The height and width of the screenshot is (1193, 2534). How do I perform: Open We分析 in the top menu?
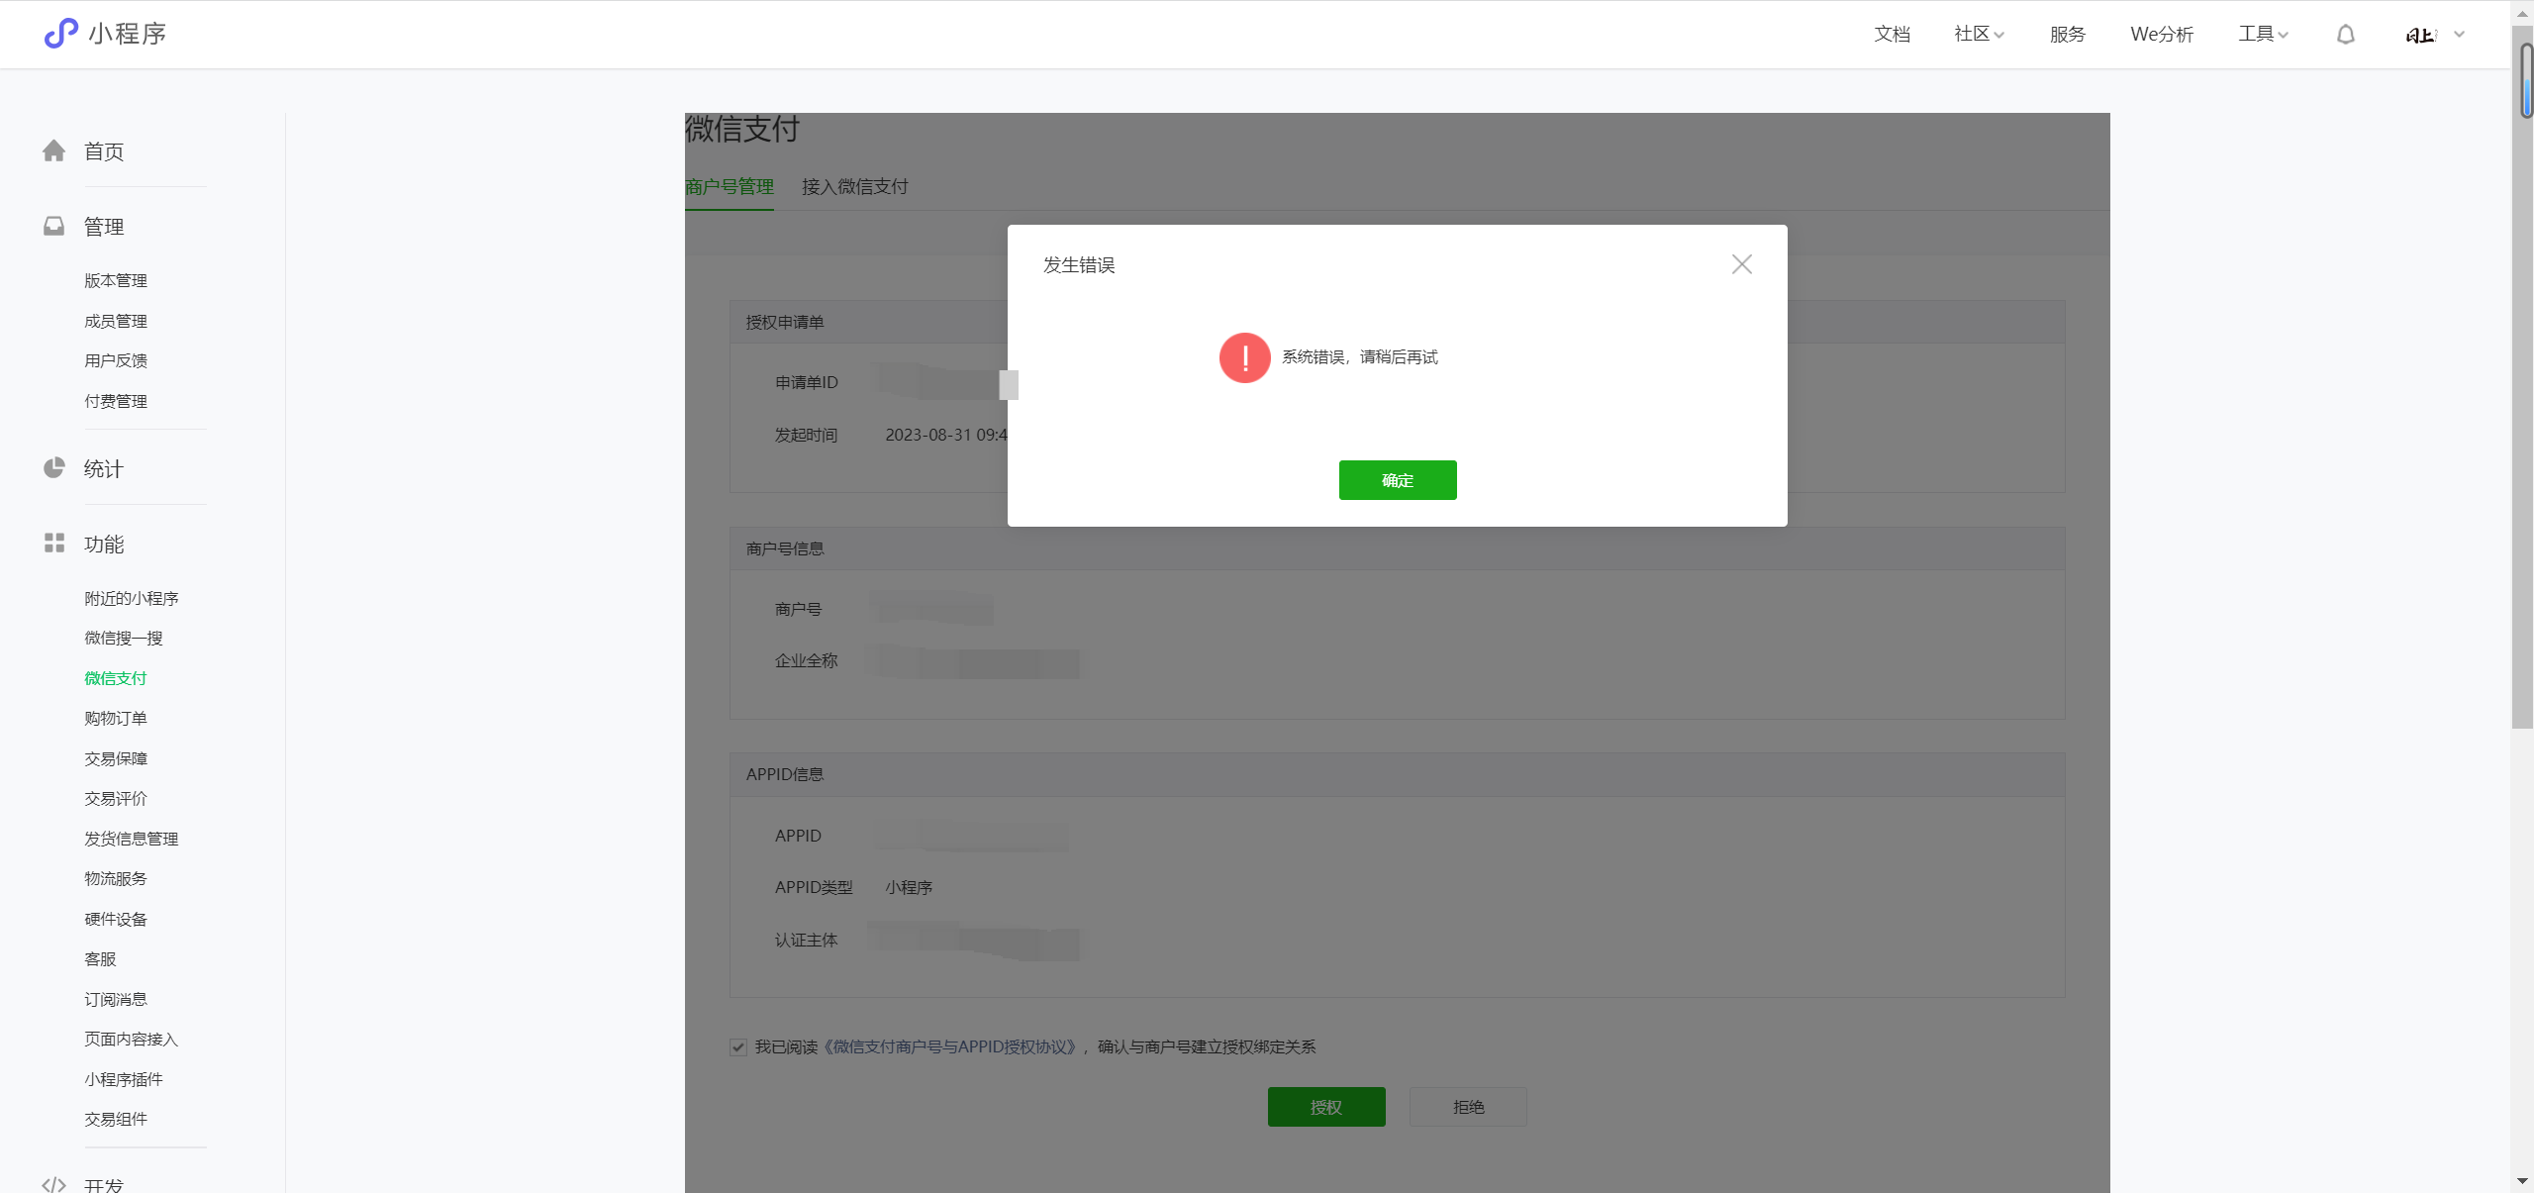(2162, 35)
